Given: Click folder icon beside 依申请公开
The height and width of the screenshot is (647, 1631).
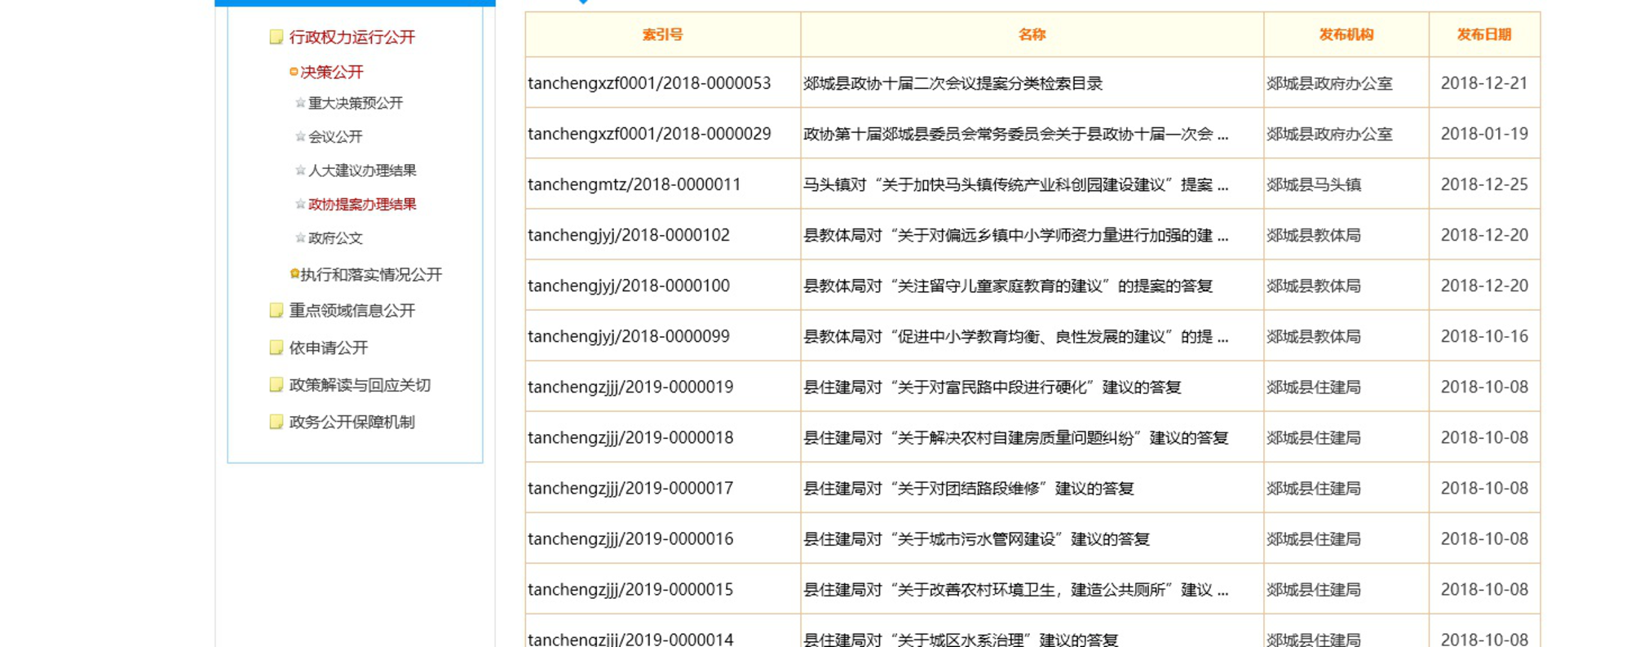Looking at the screenshot, I should (276, 348).
